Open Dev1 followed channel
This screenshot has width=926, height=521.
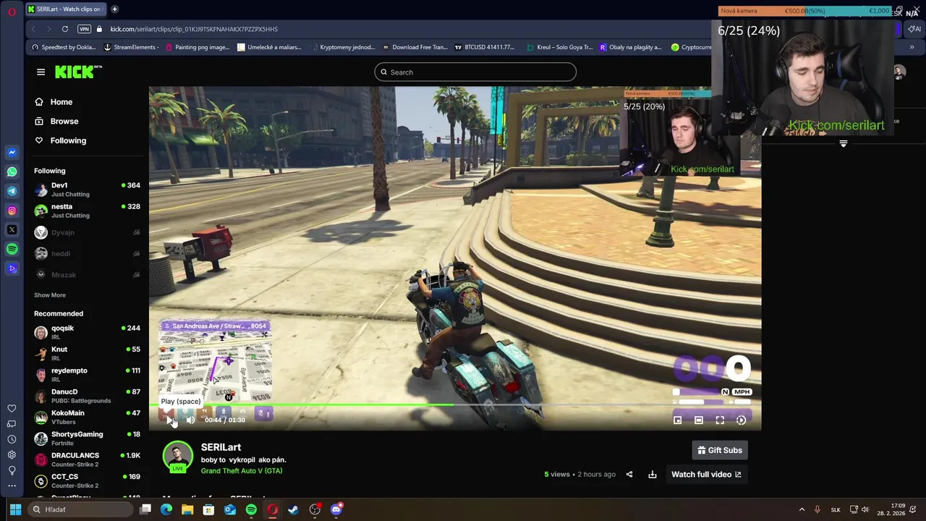87,190
